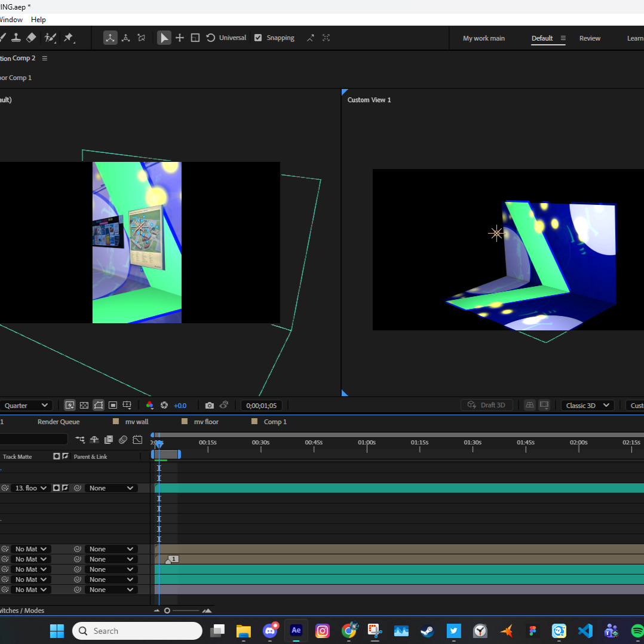Enable Draft 3D mode
This screenshot has height=644, width=644.
487,405
